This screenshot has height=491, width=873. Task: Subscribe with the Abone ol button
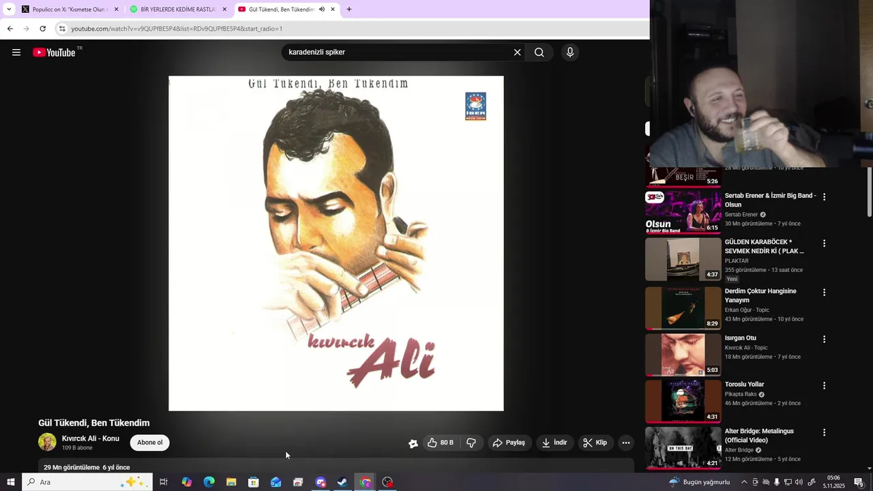150,443
